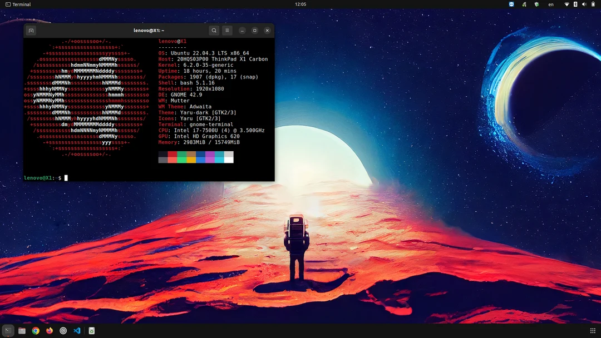Open the Files app in the dock
The height and width of the screenshot is (338, 601).
[22, 331]
